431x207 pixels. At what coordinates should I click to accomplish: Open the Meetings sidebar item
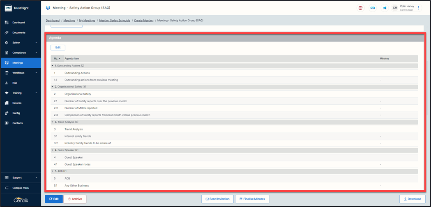[18, 63]
